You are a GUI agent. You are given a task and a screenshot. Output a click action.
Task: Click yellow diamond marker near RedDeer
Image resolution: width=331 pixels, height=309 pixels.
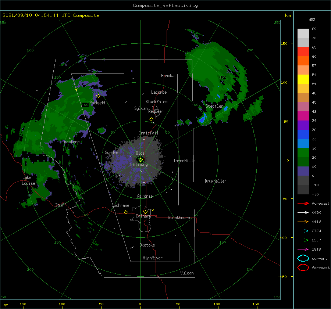[x=151, y=119]
